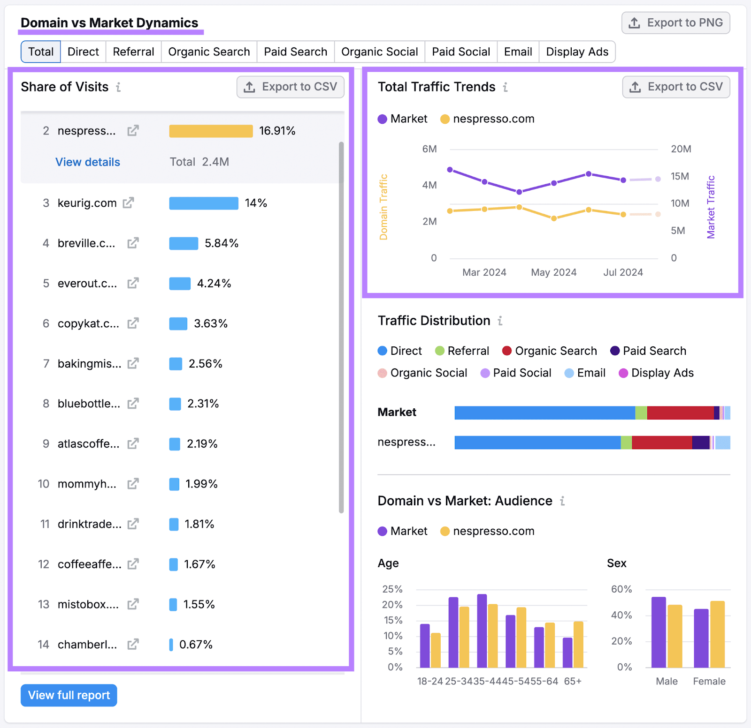
Task: Toggle the Market series in Total Traffic Trends
Action: [x=402, y=119]
